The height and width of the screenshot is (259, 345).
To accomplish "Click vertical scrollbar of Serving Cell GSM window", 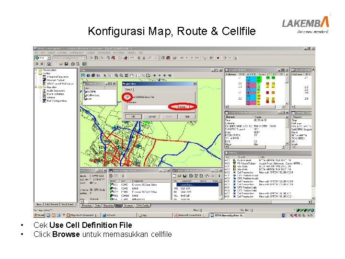I will 287,89.
